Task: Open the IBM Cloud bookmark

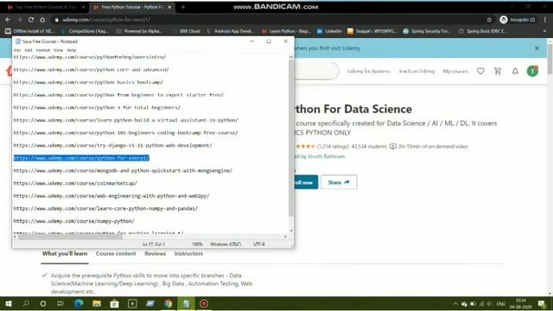Action: pos(187,31)
